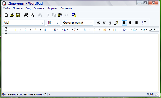The image size is (161, 98).
Task: Click the right indent marker on ruler
Action: [150, 31]
